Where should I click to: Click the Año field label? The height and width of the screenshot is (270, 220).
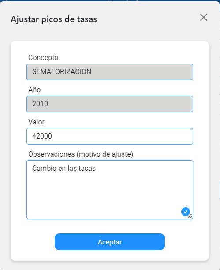[34, 90]
